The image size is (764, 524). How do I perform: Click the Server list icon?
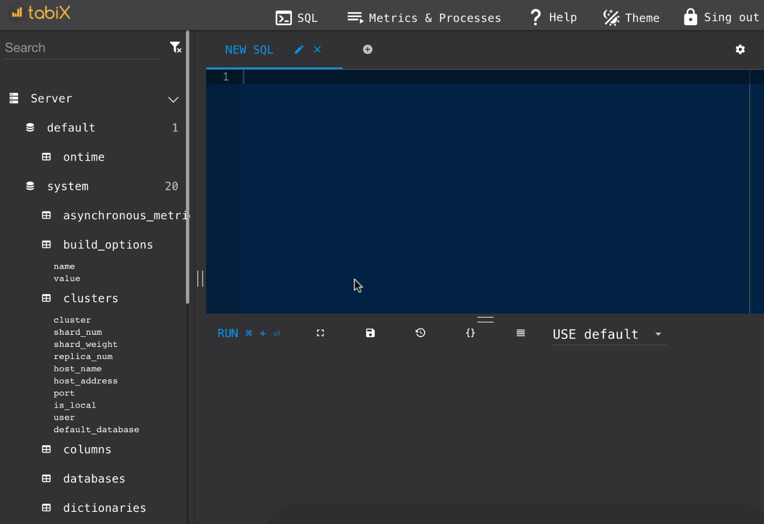pos(14,98)
